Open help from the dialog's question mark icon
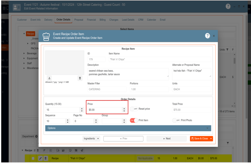Image resolution: width=251 pixels, height=163 pixels. pos(207,36)
